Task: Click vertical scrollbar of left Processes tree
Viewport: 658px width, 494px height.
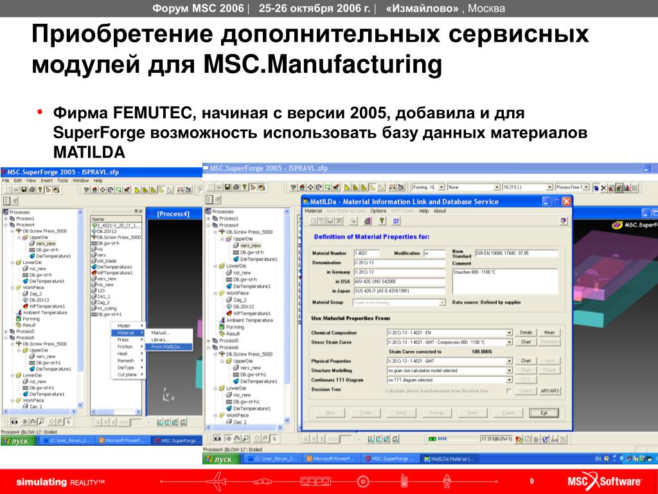Action: click(x=80, y=309)
